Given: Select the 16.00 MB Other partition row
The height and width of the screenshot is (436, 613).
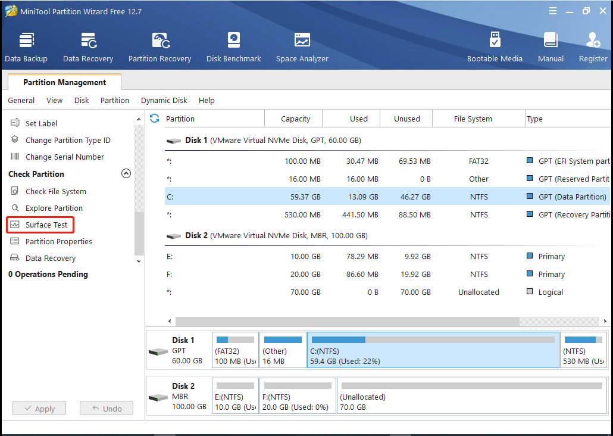Looking at the screenshot, I should coord(387,179).
